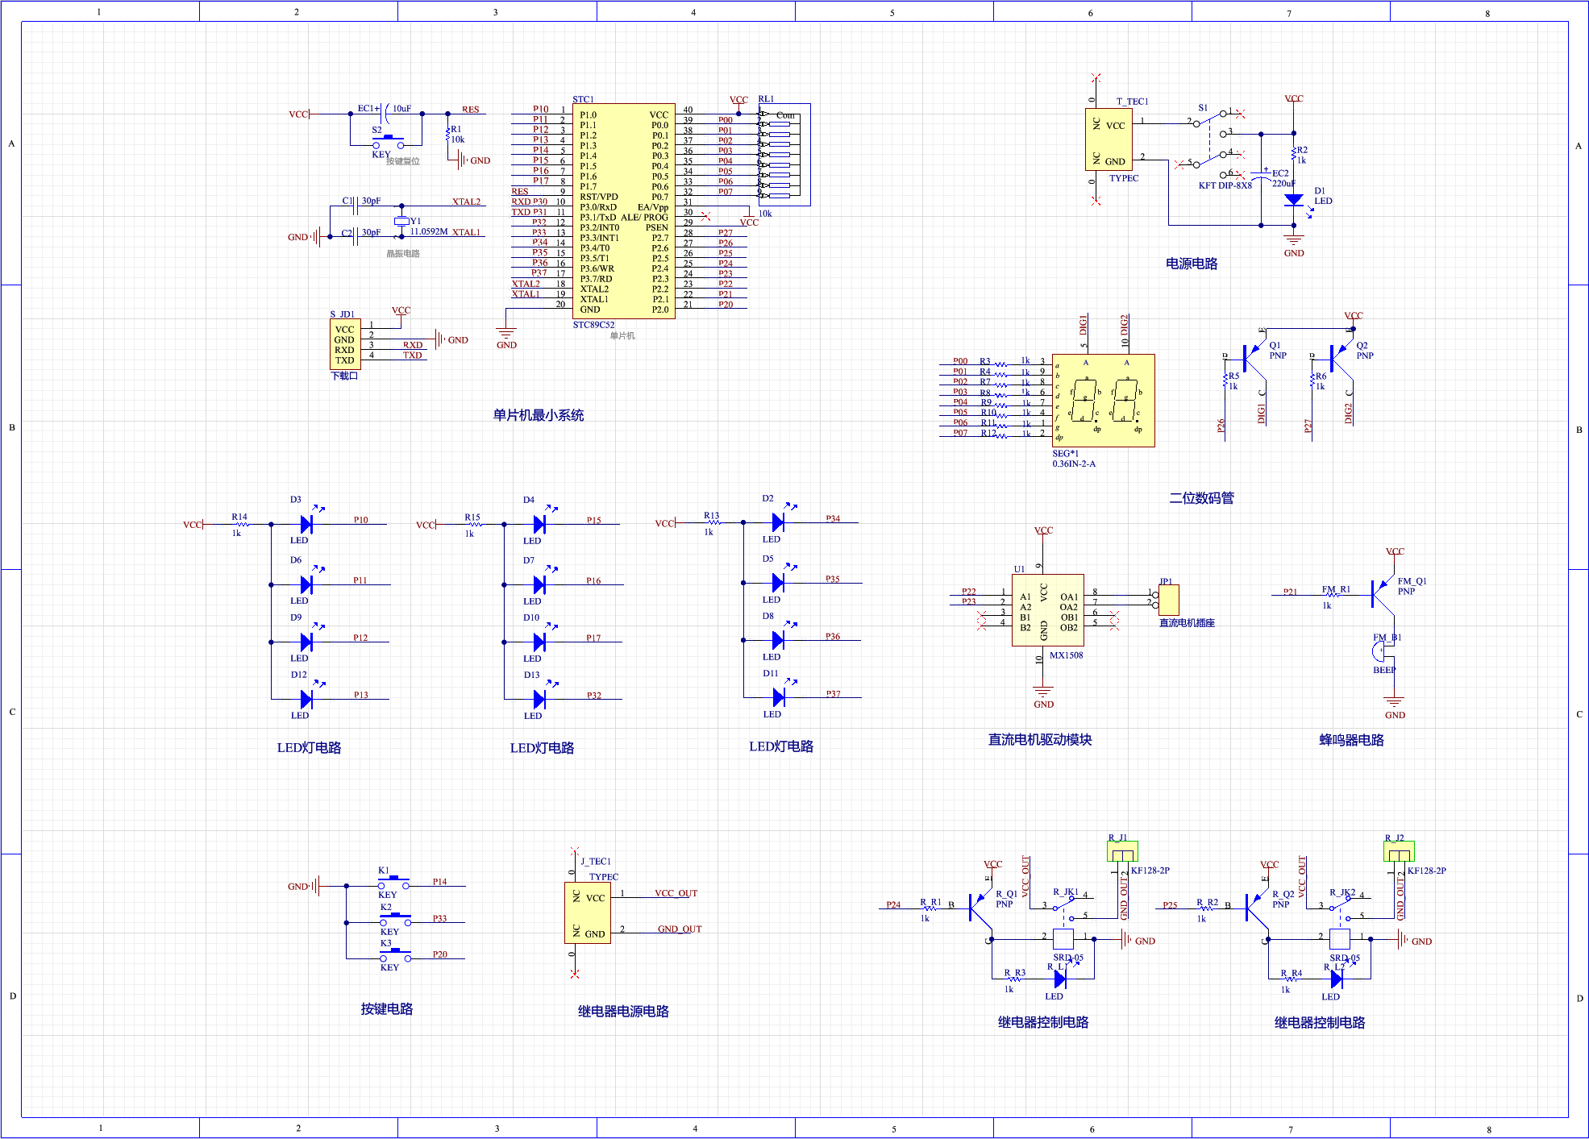Select the S2 reset KEY pushbutton
This screenshot has height=1139, width=1589.
coord(389,142)
